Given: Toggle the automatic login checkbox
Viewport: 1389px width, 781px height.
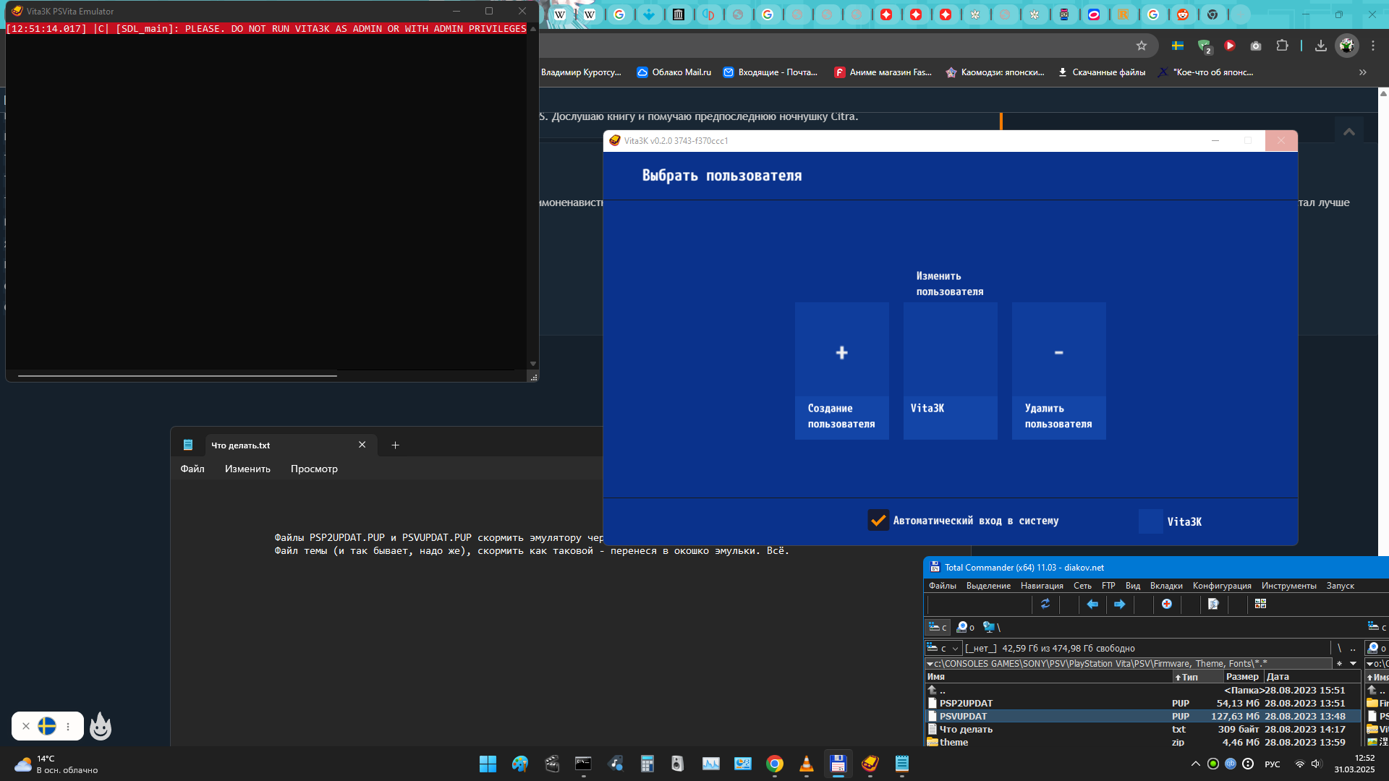Looking at the screenshot, I should [x=878, y=520].
